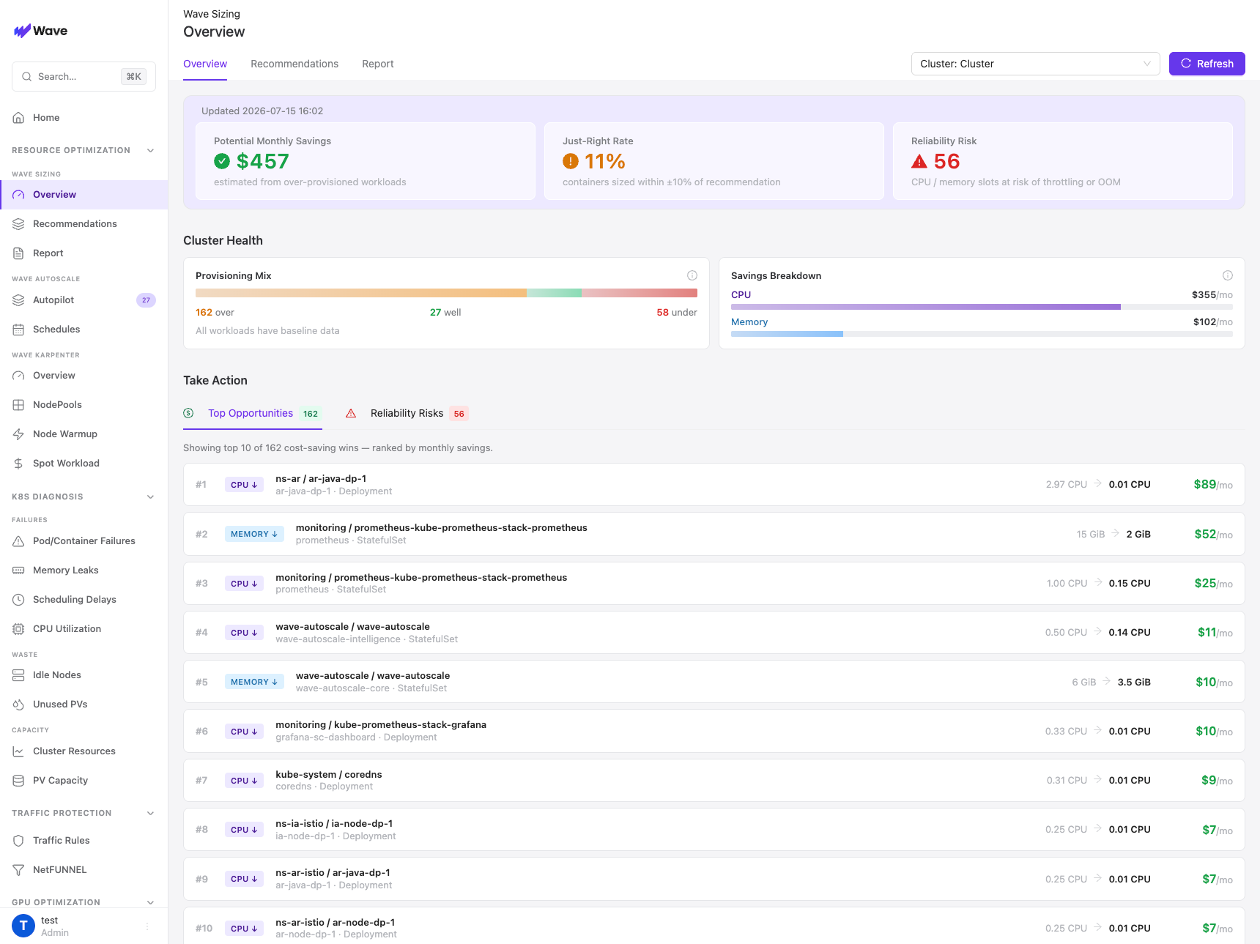The width and height of the screenshot is (1260, 944).
Task: Click the Node Warmup lightning icon
Action: coord(18,434)
